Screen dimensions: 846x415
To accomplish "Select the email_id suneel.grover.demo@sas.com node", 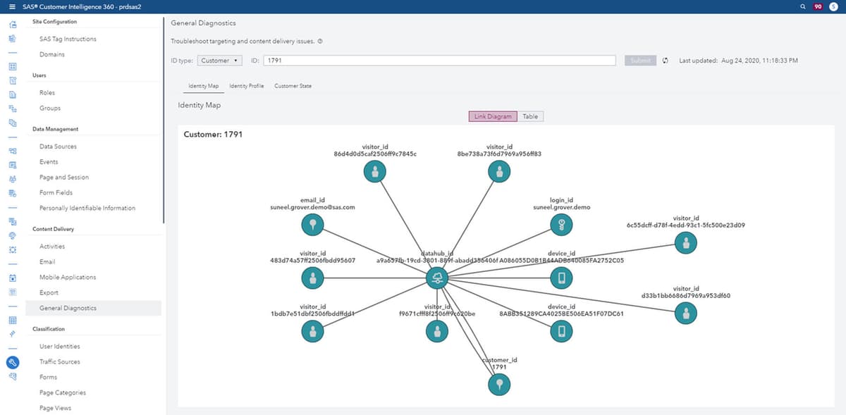I will (x=312, y=224).
